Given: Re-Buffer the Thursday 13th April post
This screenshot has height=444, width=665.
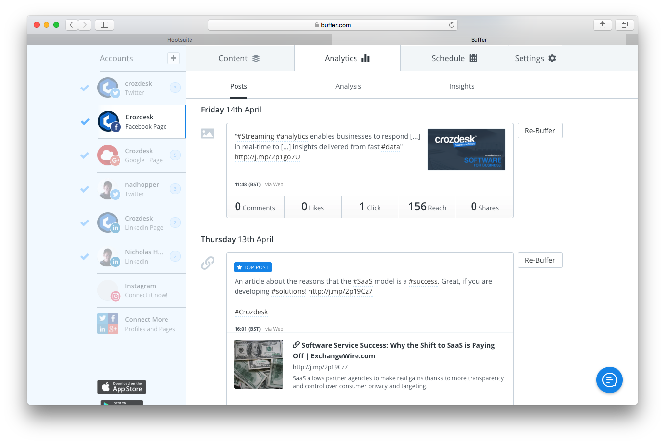Looking at the screenshot, I should click(540, 260).
